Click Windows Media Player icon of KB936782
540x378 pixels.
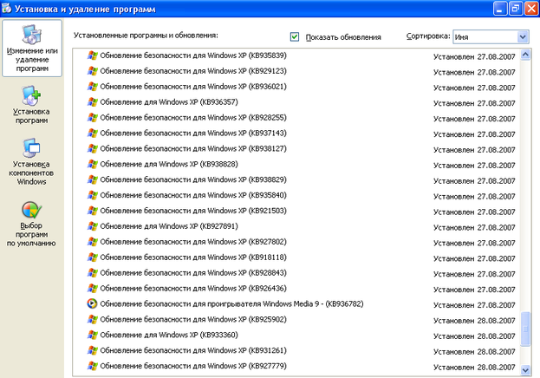click(x=92, y=303)
